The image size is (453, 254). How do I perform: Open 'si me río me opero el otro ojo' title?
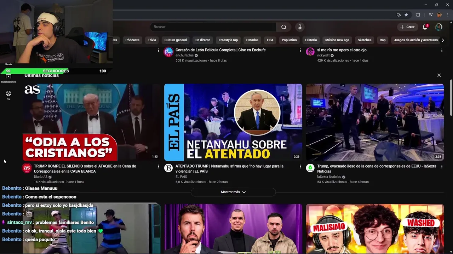342,50
